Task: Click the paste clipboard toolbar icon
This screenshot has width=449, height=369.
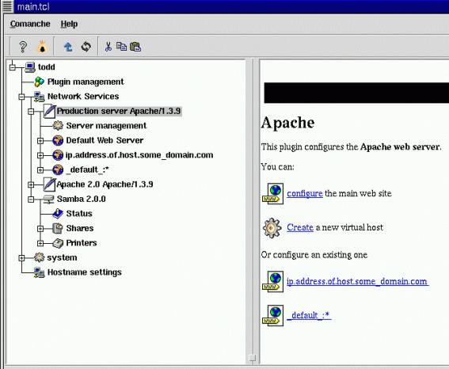Action: pyautogui.click(x=135, y=47)
